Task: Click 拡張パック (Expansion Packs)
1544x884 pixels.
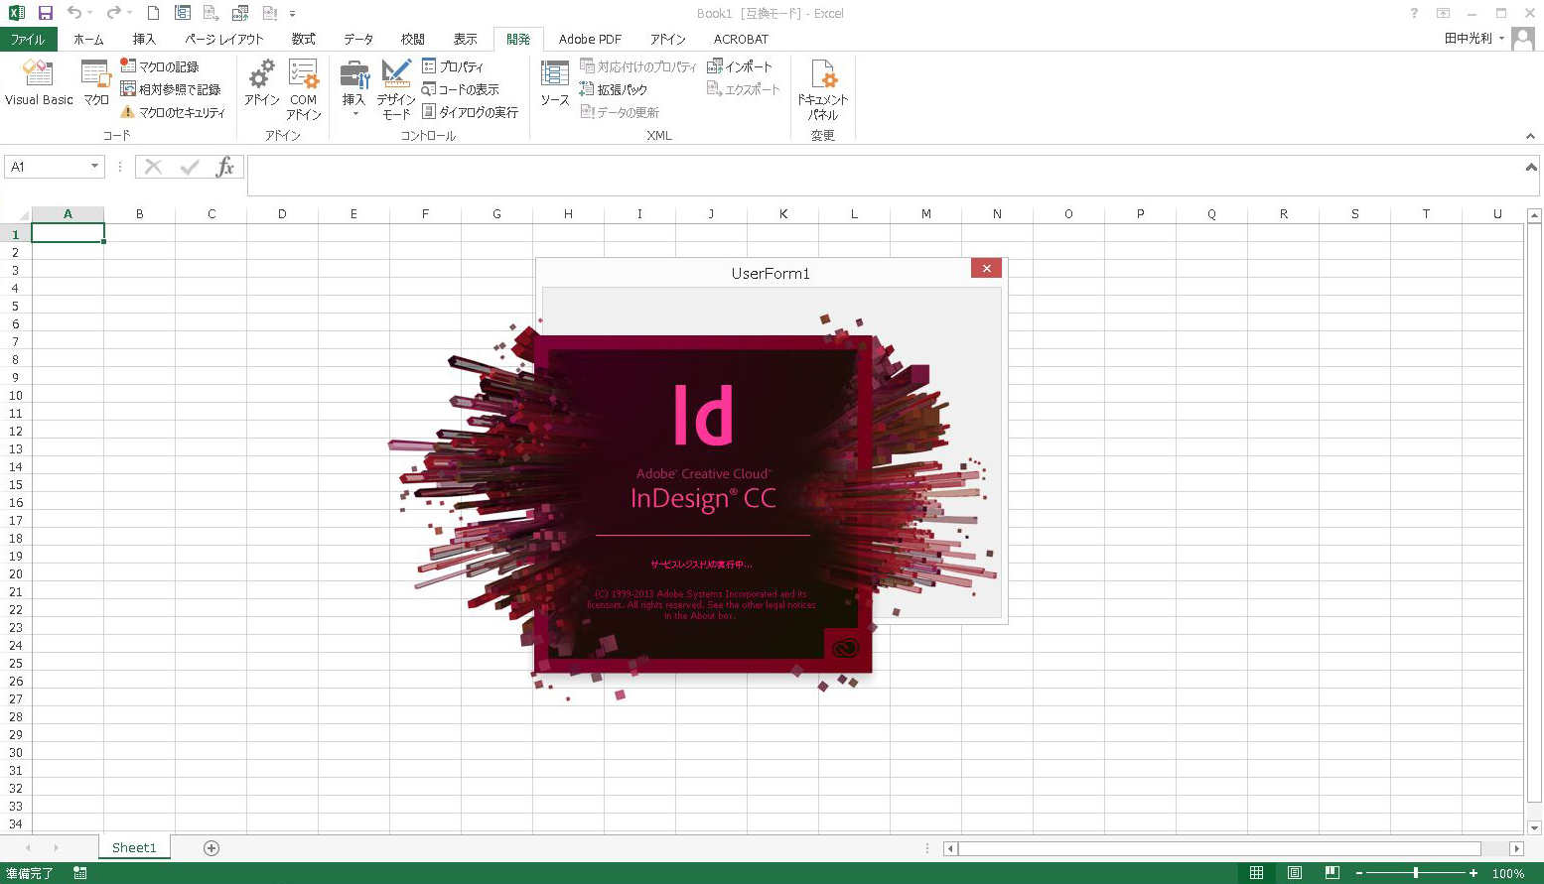Action: pyautogui.click(x=614, y=89)
